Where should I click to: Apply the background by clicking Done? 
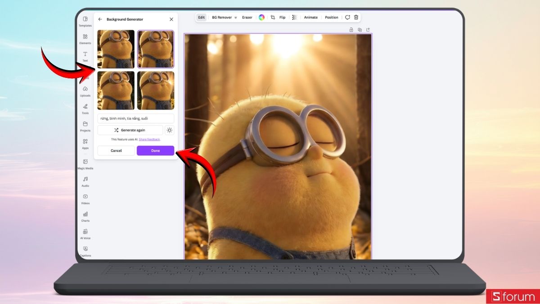click(x=155, y=150)
